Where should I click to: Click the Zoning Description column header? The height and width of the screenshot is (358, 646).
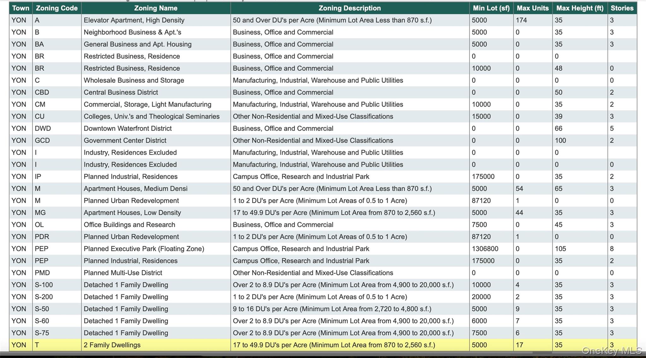[349, 8]
